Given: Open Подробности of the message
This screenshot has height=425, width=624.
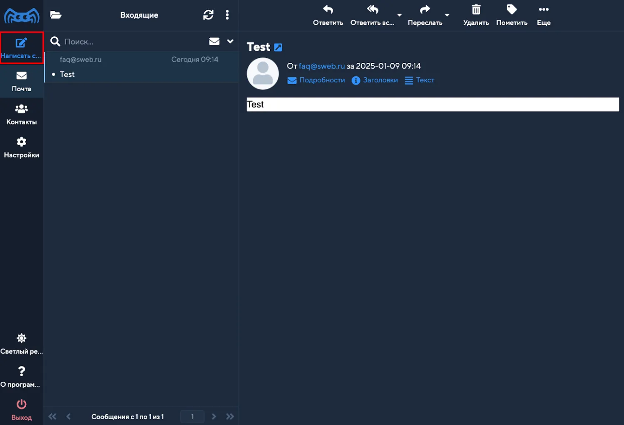Looking at the screenshot, I should tap(316, 80).
